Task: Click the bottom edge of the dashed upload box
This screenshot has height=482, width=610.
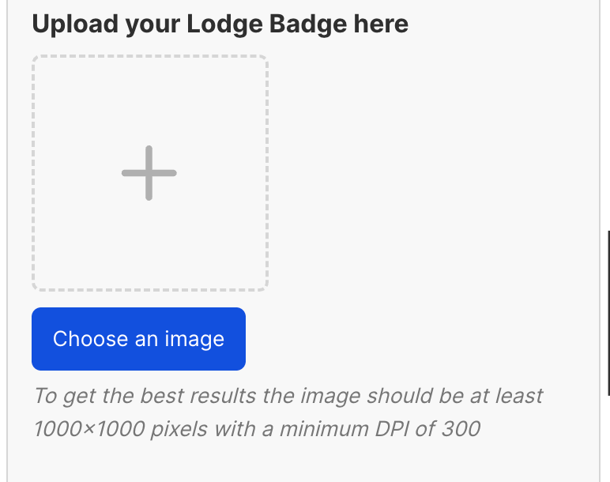Action: (150, 290)
